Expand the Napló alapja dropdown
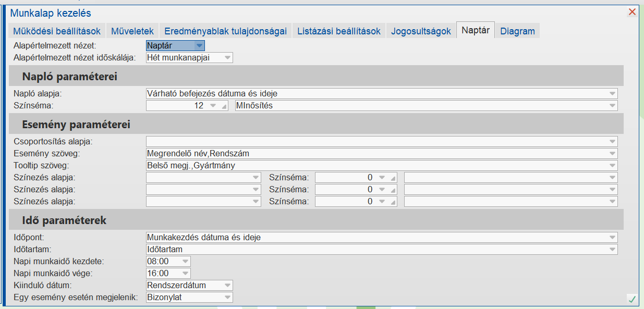Viewport: 644px width, 309px height. point(612,94)
